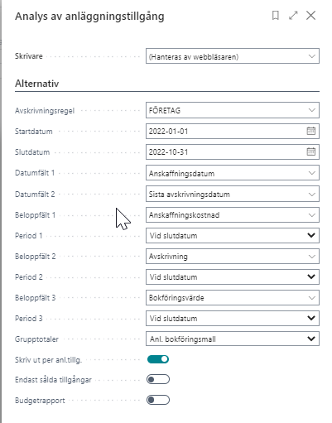Collapse the Alternativ section heading
Screen dimensions: 332x423
37,84
